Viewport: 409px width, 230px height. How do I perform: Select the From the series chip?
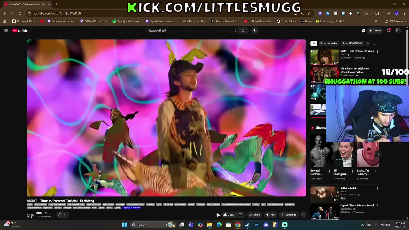coord(329,43)
